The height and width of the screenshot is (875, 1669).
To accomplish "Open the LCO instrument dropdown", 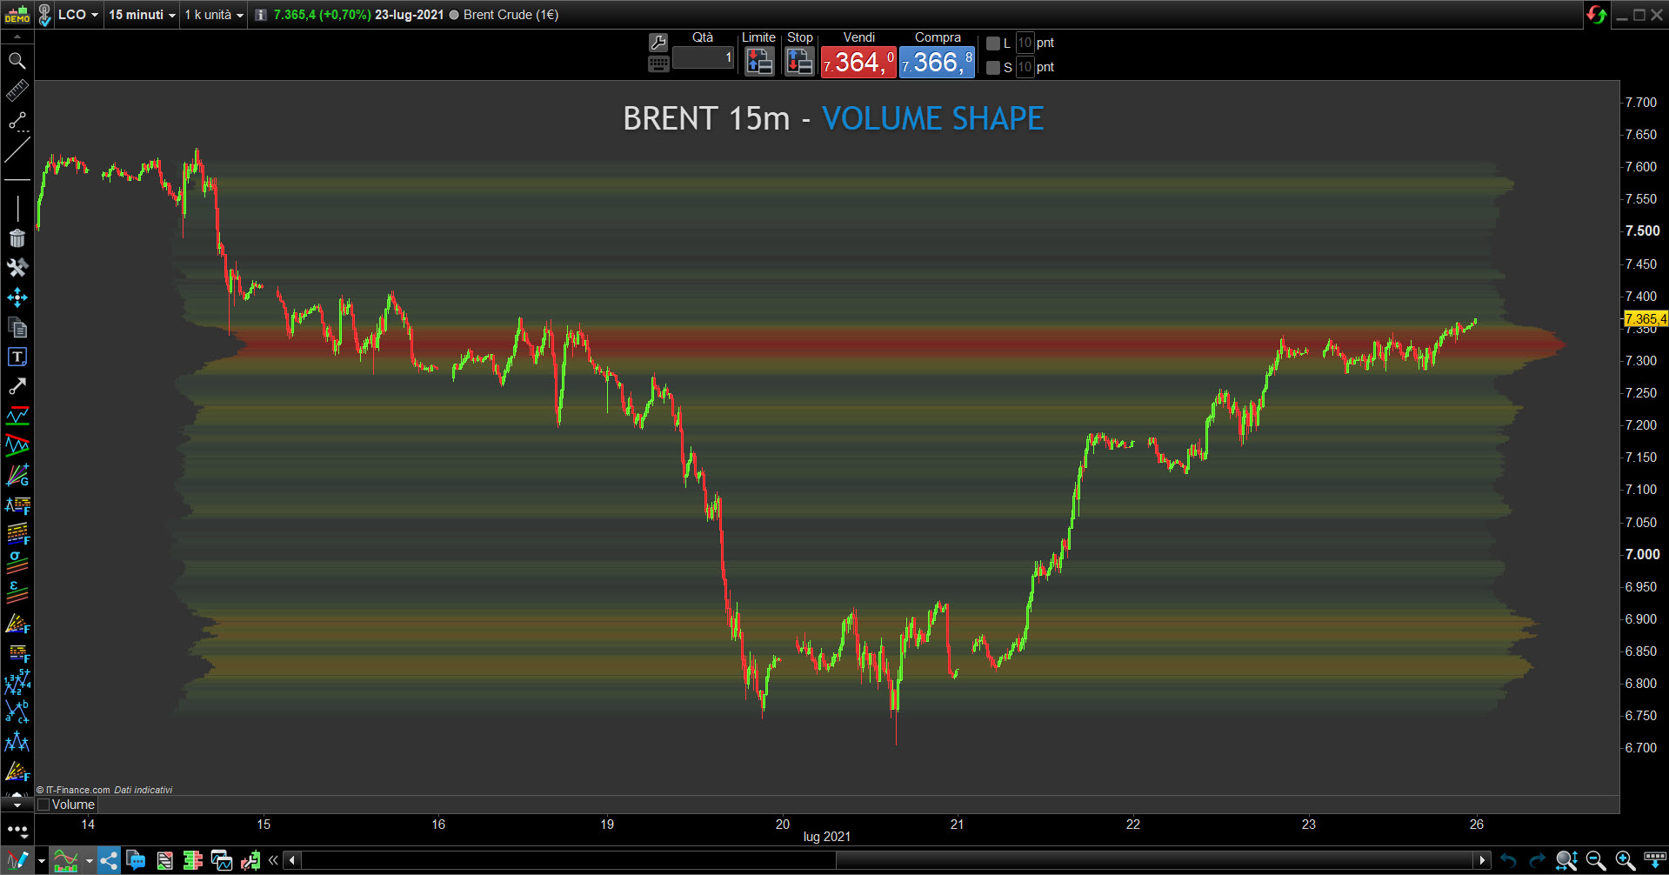I will pyautogui.click(x=78, y=15).
